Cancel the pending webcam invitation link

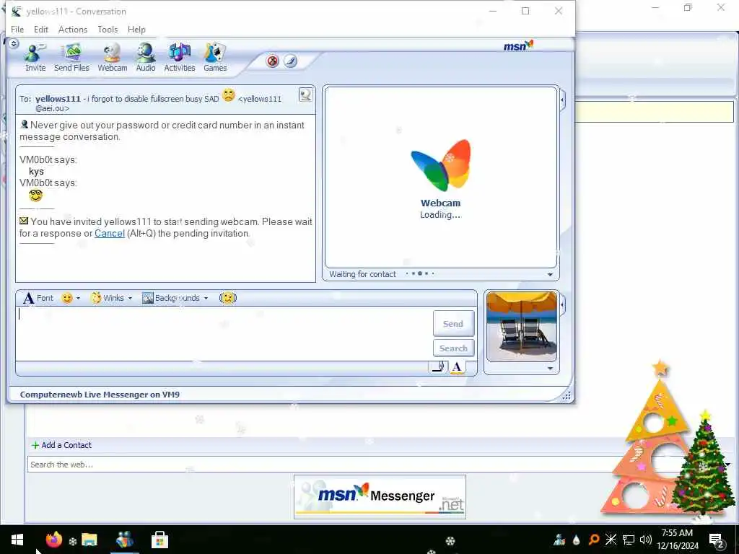110,233
